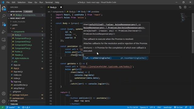
Task: Open the View menu
Action: 30,2
